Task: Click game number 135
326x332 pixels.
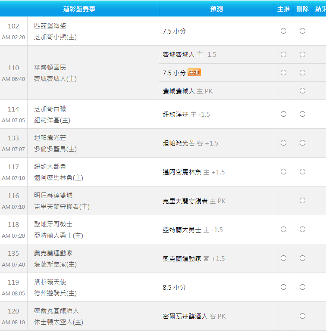Action: (x=13, y=254)
